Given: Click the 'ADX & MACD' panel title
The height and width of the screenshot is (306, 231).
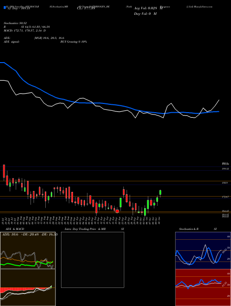Looking at the screenshot, I should tap(15, 229).
